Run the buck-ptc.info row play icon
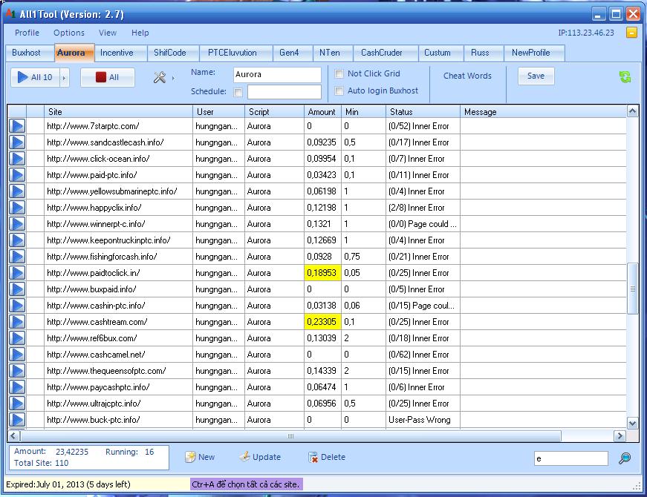This screenshot has width=647, height=497. [16, 420]
